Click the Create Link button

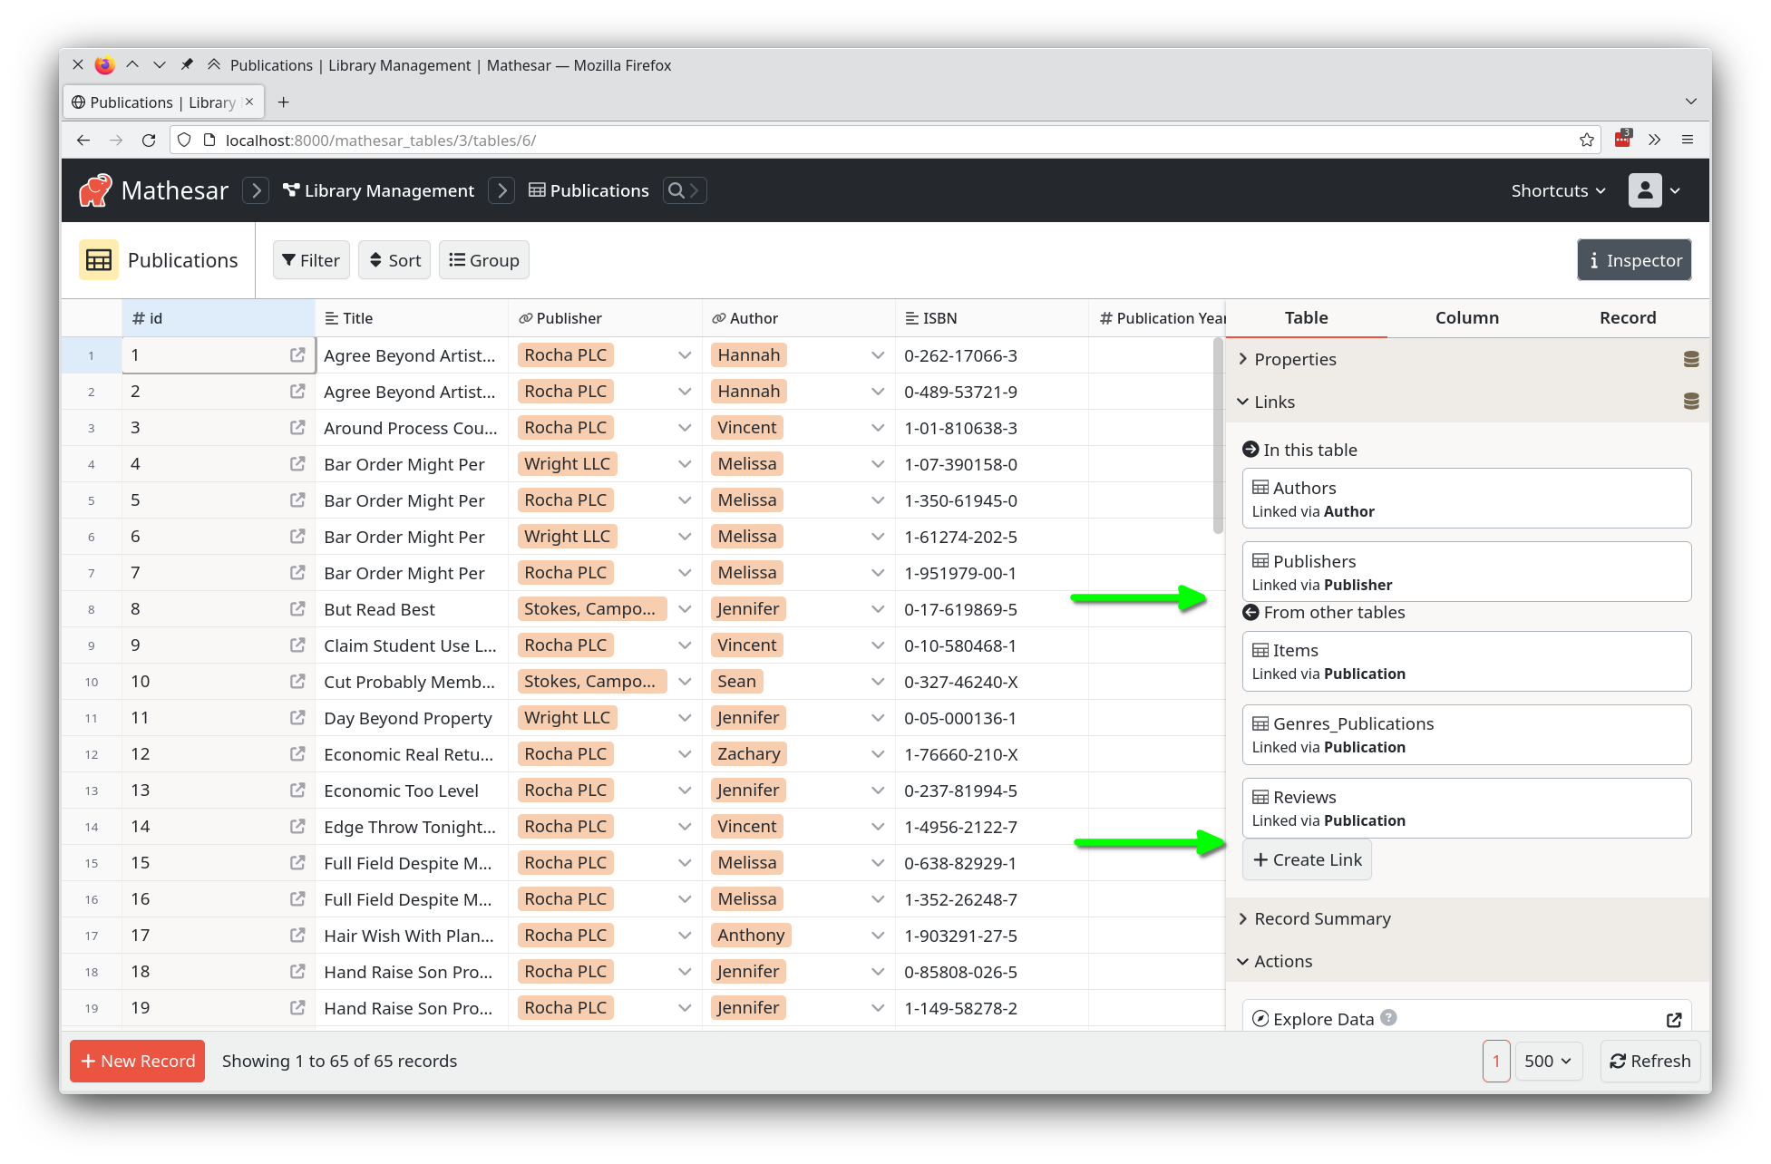pyautogui.click(x=1307, y=859)
